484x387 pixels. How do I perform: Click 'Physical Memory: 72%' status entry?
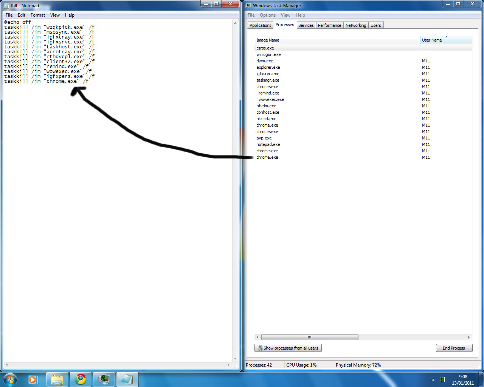point(358,365)
